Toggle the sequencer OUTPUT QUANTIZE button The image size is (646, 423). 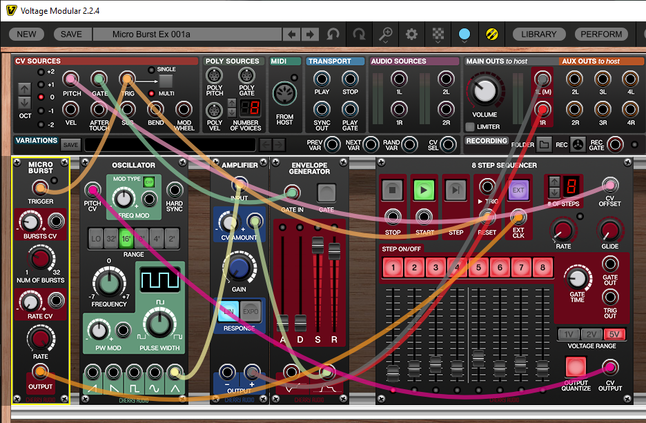pyautogui.click(x=576, y=367)
